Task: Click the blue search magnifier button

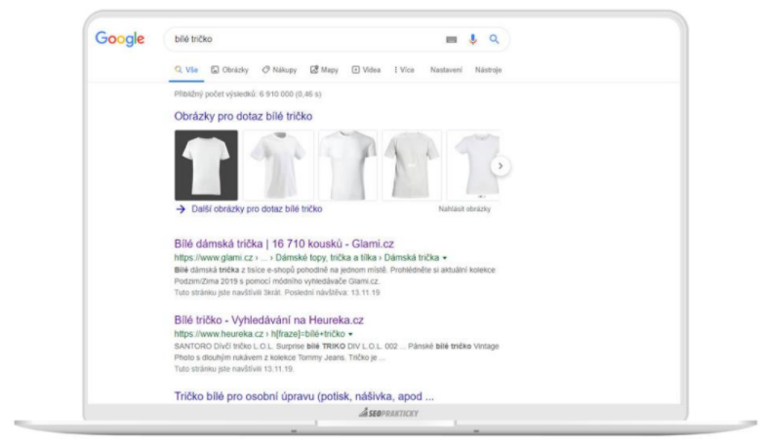Action: [494, 39]
